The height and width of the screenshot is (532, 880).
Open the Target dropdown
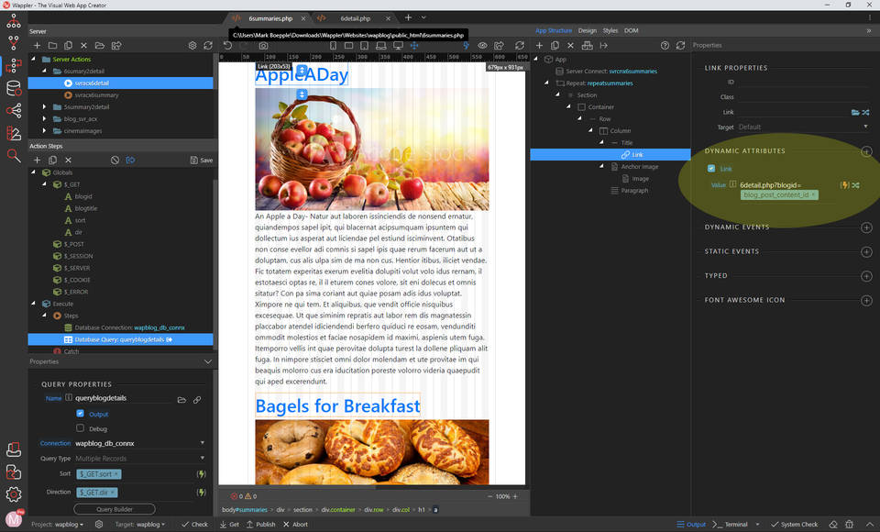[x=801, y=127]
